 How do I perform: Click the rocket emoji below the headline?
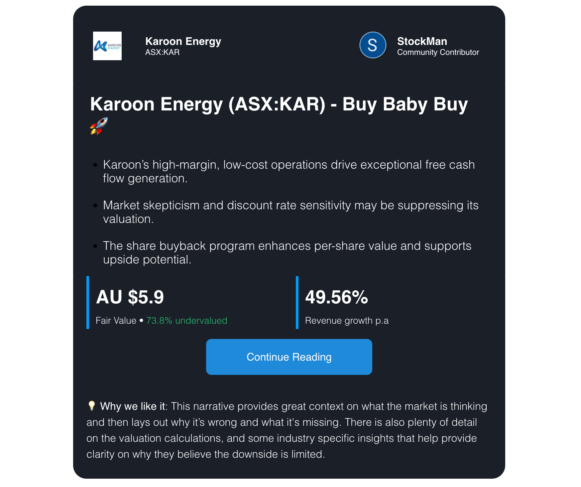pos(99,126)
